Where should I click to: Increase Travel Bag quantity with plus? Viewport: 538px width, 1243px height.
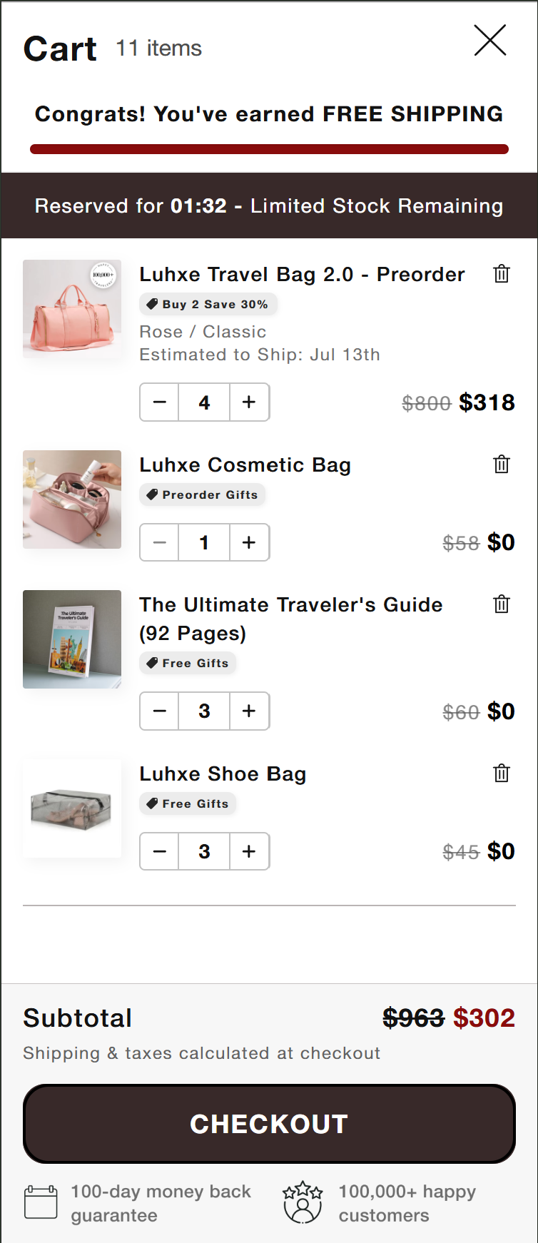click(x=249, y=402)
